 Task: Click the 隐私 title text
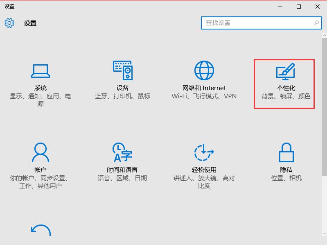click(286, 170)
